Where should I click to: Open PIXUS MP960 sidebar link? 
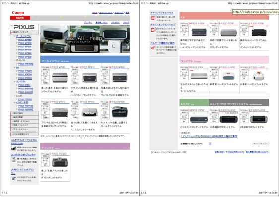(25, 40)
